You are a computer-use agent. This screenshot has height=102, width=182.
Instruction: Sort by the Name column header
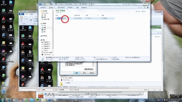pyautogui.click(x=65, y=15)
